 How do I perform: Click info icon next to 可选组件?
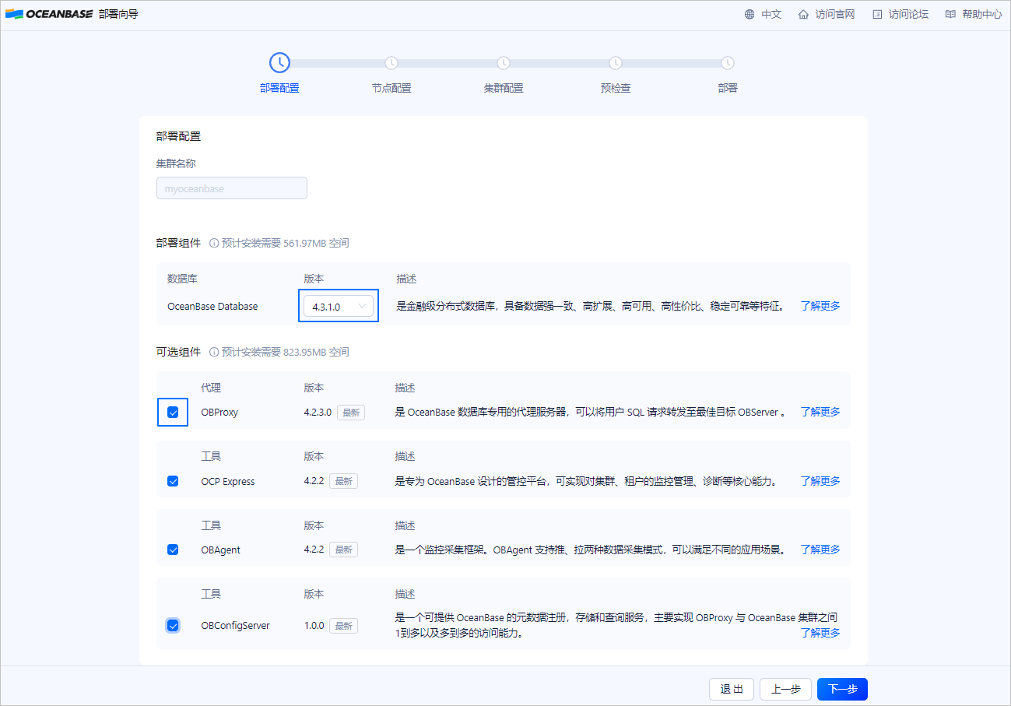pyautogui.click(x=214, y=352)
